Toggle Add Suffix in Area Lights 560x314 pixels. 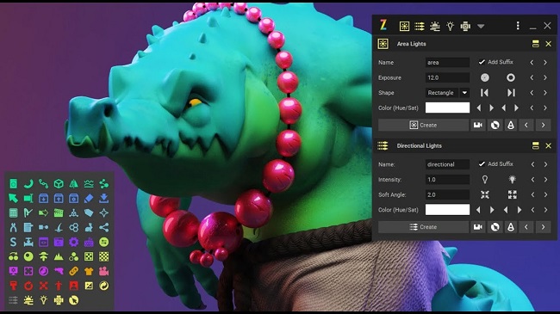[x=495, y=62]
